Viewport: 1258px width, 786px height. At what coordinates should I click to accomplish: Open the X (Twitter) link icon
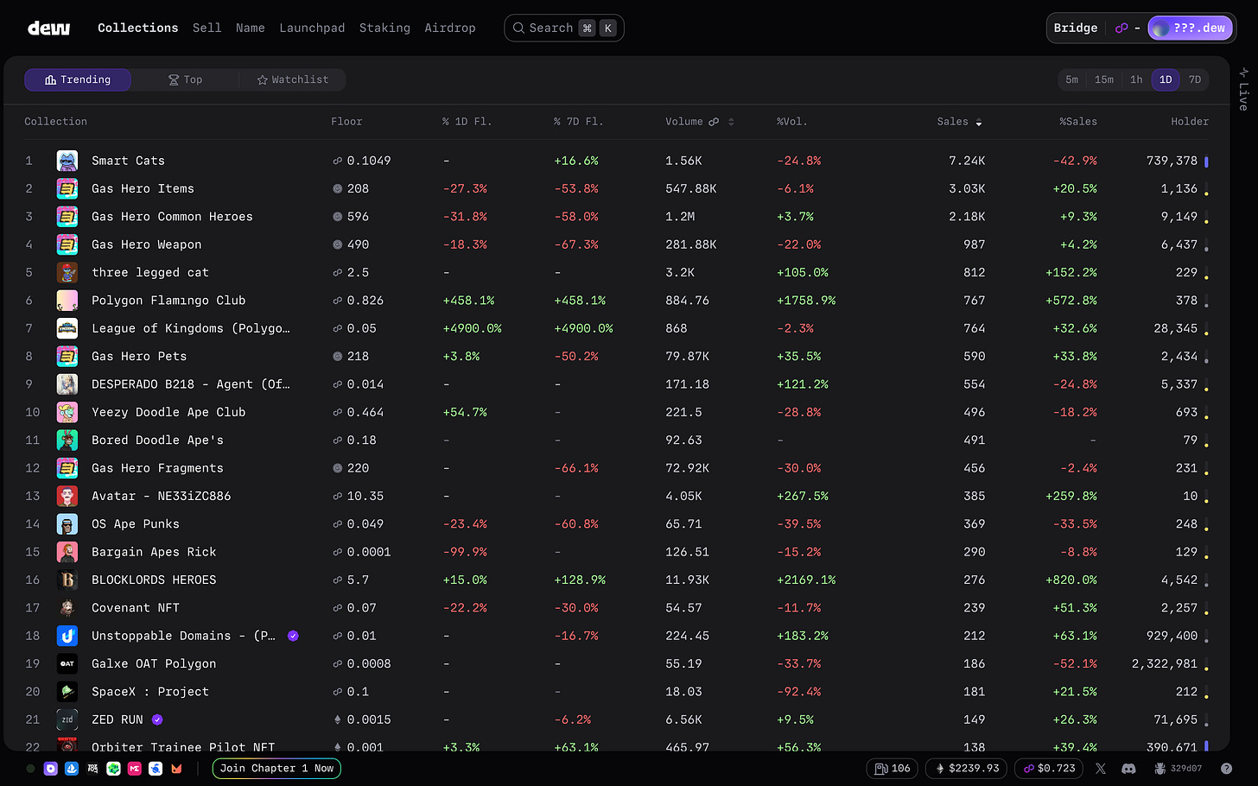coord(1100,769)
